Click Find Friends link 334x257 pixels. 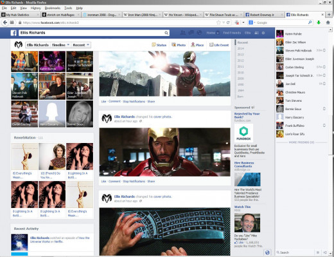pos(232,33)
